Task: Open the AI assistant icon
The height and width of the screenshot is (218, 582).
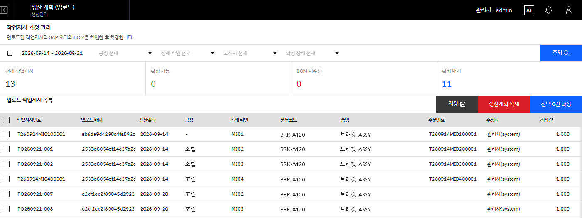Action: (529, 10)
